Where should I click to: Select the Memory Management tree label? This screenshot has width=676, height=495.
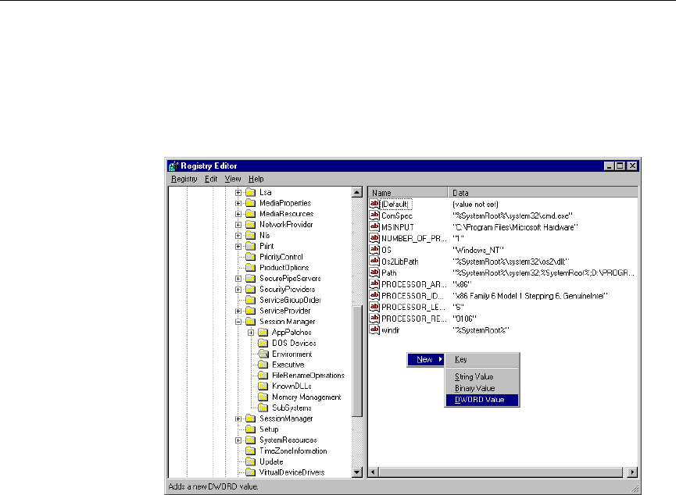tap(306, 397)
